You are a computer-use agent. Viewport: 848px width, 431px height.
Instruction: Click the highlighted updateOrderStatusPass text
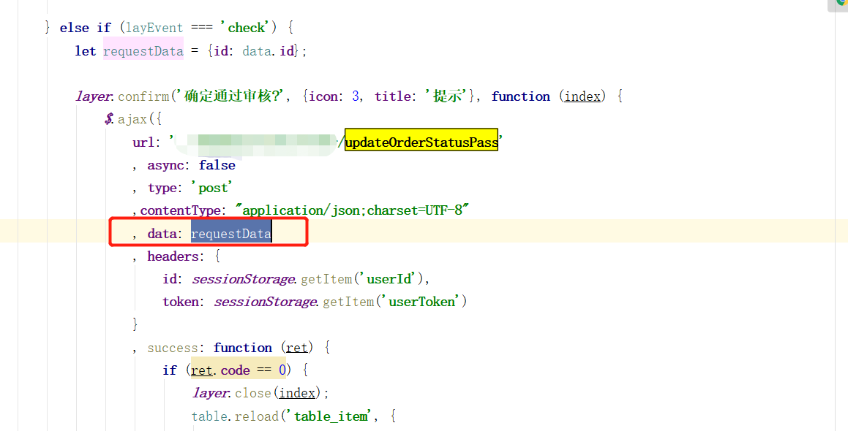pyautogui.click(x=421, y=142)
